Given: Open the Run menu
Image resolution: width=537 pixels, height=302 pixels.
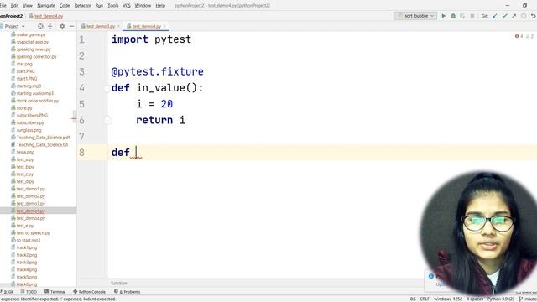Looking at the screenshot, I should (x=99, y=6).
